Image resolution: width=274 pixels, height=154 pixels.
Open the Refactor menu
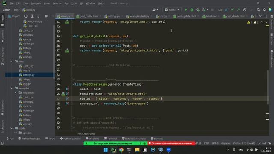pos(57,3)
